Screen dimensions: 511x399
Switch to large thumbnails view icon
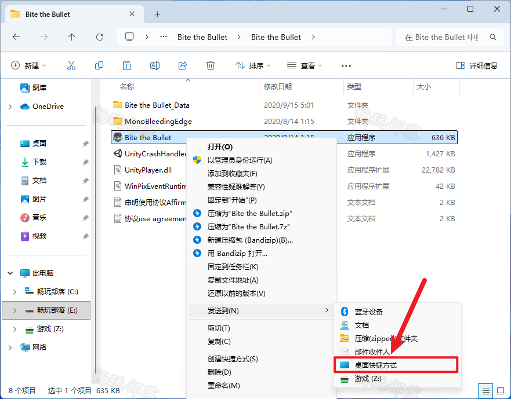[x=501, y=390]
